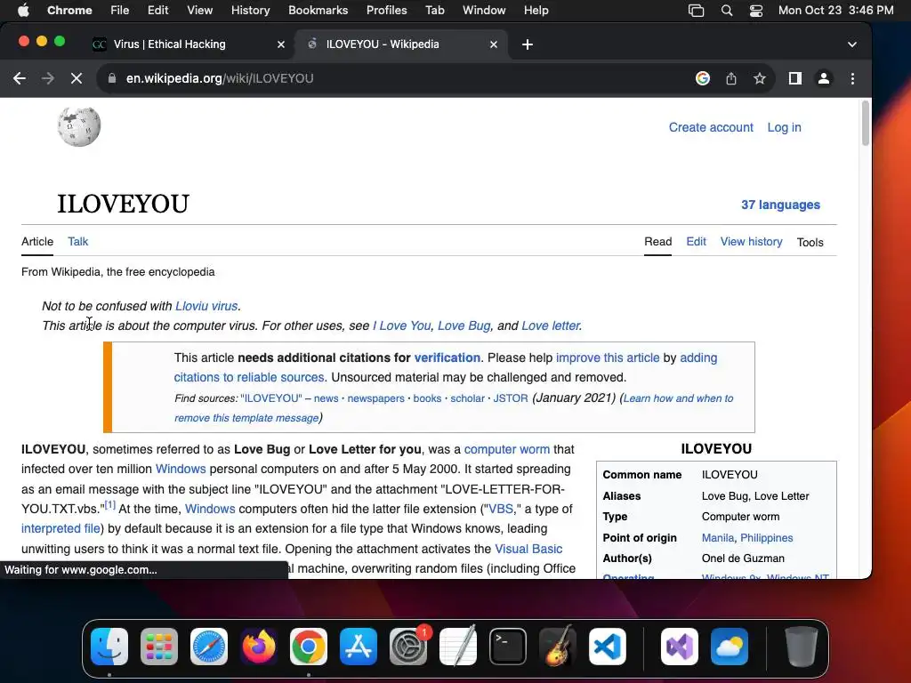Expand the tab search chevron
Viewport: 911px width, 683px height.
click(851, 44)
